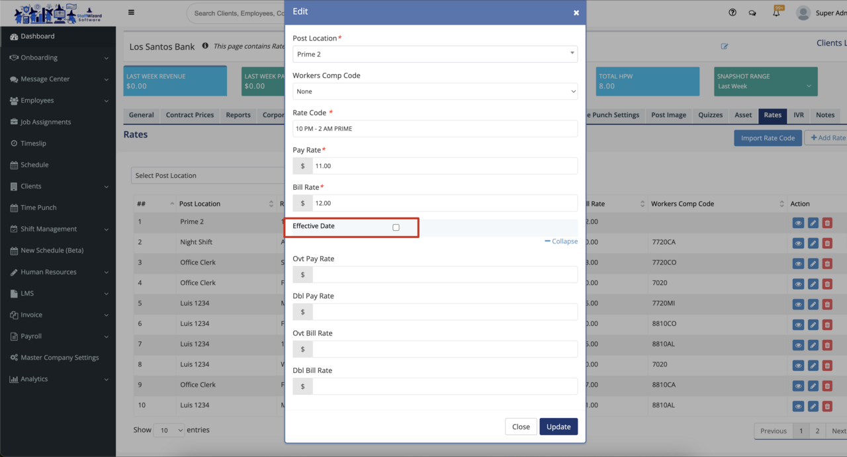The width and height of the screenshot is (847, 457).
Task: Click the hamburger menu icon in header
Action: (x=131, y=13)
